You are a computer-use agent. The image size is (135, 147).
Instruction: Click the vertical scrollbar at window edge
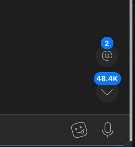click(131, 70)
